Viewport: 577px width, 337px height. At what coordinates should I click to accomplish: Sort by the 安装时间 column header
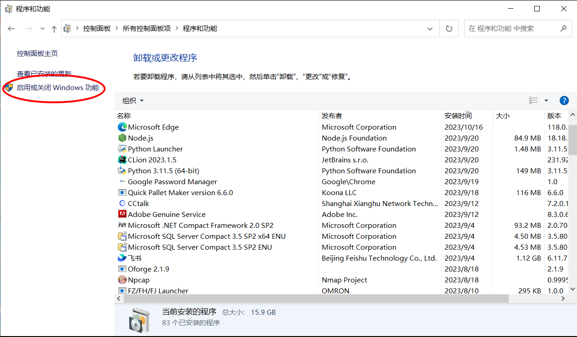(467, 116)
